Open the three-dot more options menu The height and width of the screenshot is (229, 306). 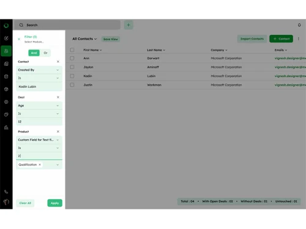pos(299,38)
